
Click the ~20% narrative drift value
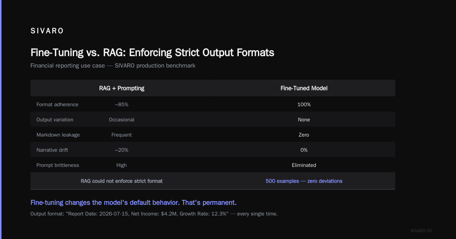pyautogui.click(x=122, y=150)
